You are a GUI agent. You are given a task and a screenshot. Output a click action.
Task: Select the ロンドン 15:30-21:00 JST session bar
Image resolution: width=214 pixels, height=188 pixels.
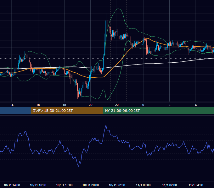pyautogui.click(x=67, y=111)
